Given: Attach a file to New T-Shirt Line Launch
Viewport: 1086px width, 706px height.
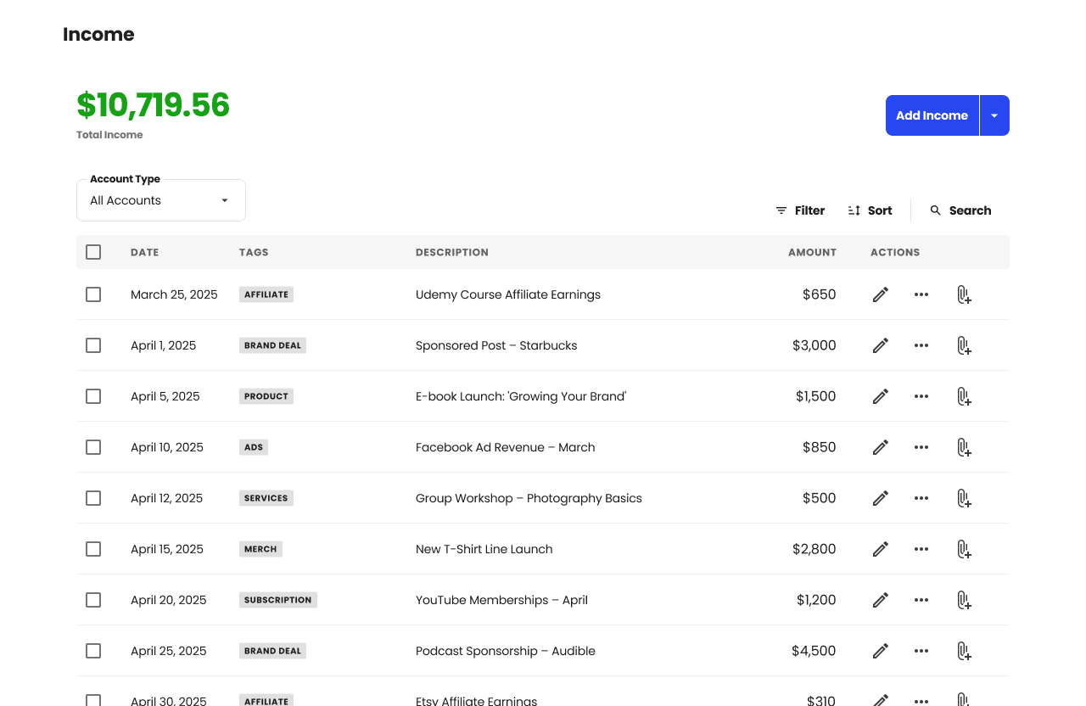Looking at the screenshot, I should [x=964, y=549].
